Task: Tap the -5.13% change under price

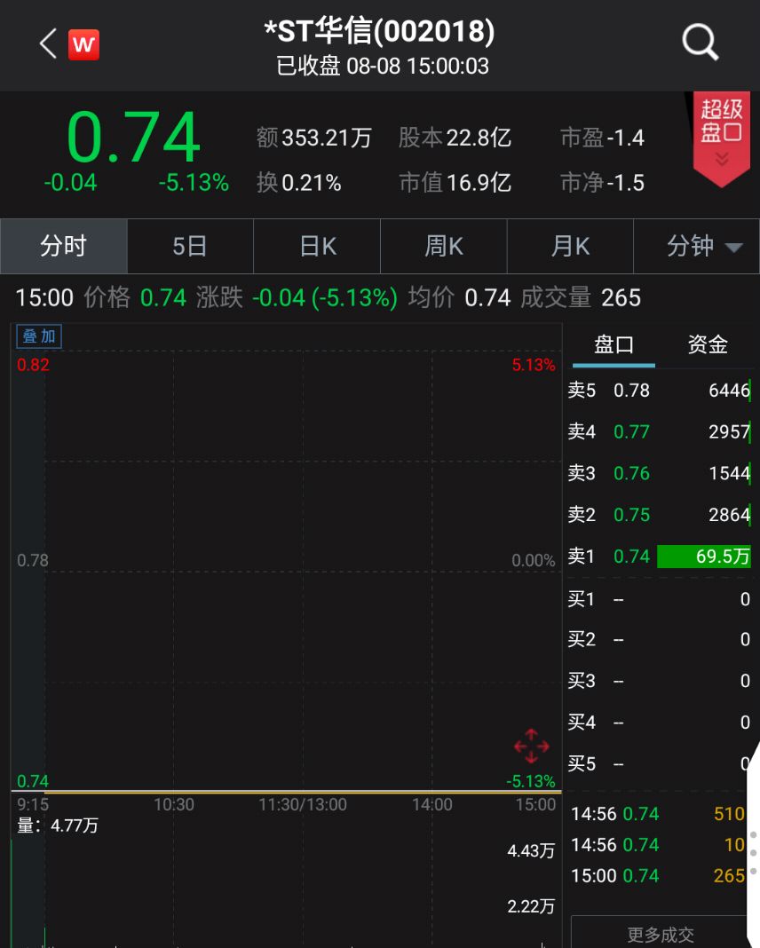Action: point(194,183)
